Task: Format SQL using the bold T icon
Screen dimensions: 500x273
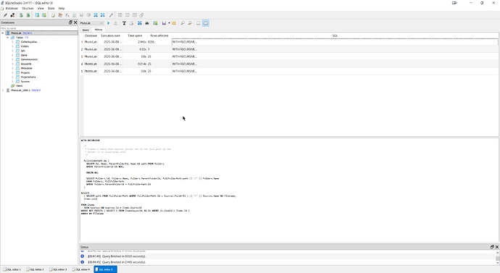Action: coord(124,23)
